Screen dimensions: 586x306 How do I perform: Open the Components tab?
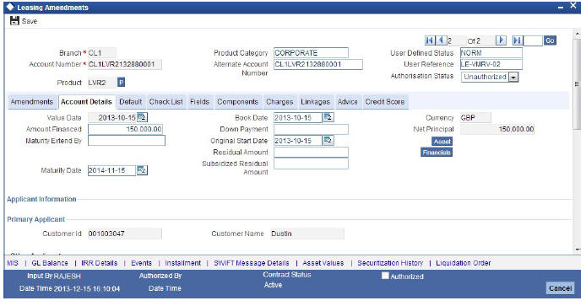(237, 102)
